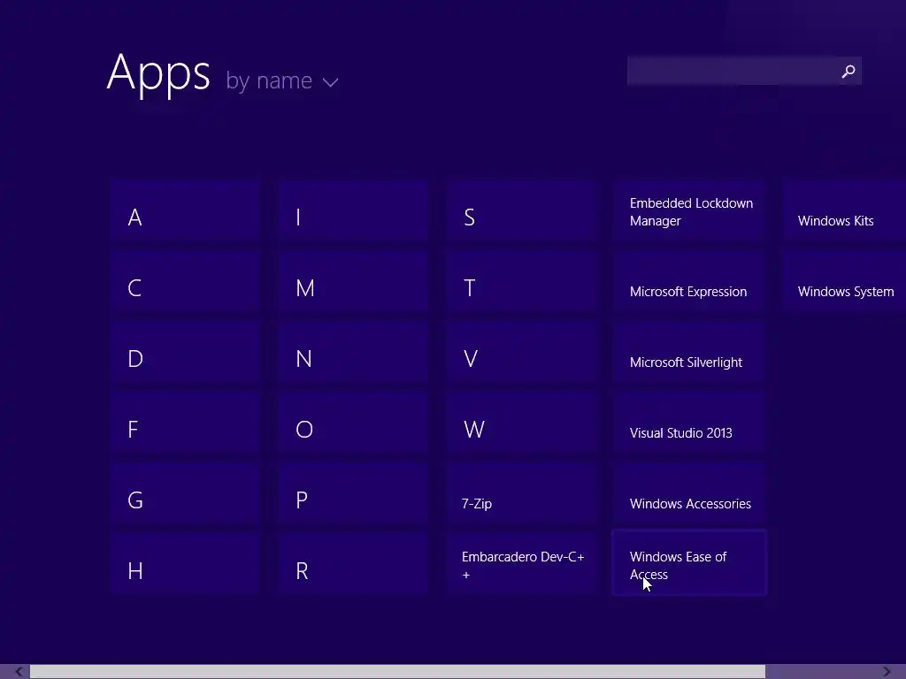The image size is (906, 679).
Task: Open the Windows Kits group
Action: tap(844, 210)
